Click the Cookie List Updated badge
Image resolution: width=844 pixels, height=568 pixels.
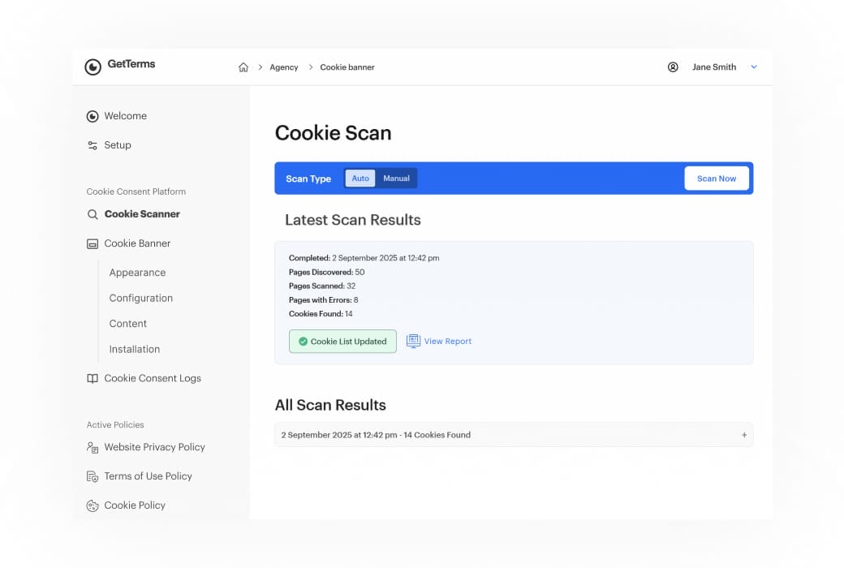[x=342, y=341]
